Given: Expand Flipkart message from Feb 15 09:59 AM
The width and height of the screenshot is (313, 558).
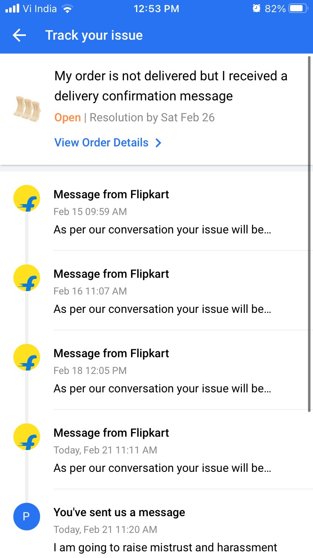Looking at the screenshot, I should point(162,230).
